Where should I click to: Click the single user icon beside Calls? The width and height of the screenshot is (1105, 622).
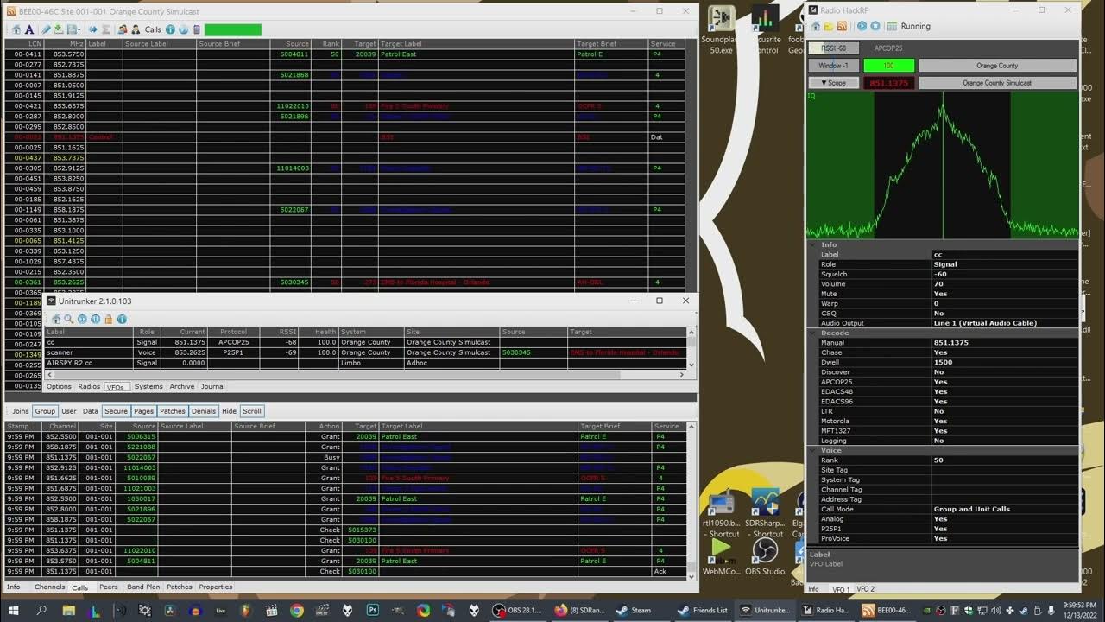(x=136, y=29)
